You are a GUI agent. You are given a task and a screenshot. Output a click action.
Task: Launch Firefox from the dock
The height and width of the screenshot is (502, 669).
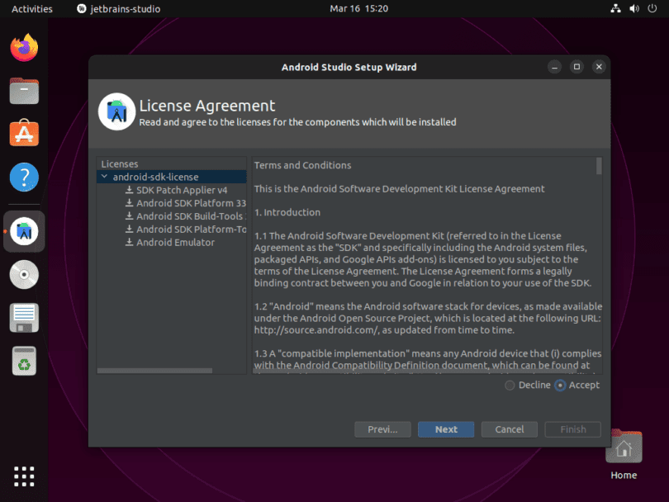click(x=24, y=48)
